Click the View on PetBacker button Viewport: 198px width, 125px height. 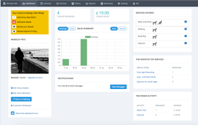click(21, 99)
